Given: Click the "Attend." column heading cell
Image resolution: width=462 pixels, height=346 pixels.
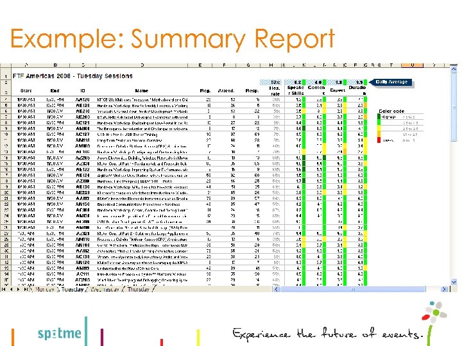Looking at the screenshot, I should [x=227, y=90].
